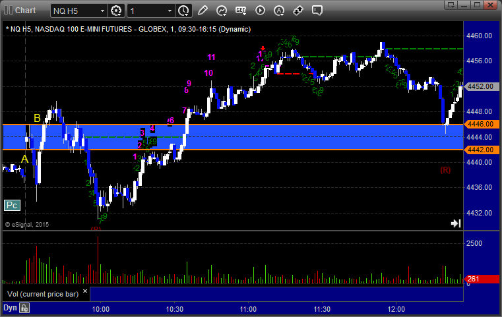Click the 4436.00 price axis label
The image size is (502, 317).
pos(480,187)
